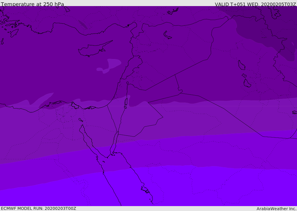Click the island on the far right edge
This screenshot has width=297, height=211.
294,112
